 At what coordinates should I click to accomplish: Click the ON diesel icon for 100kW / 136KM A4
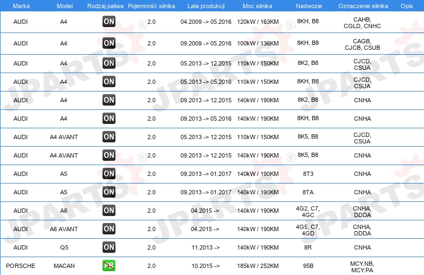(109, 43)
